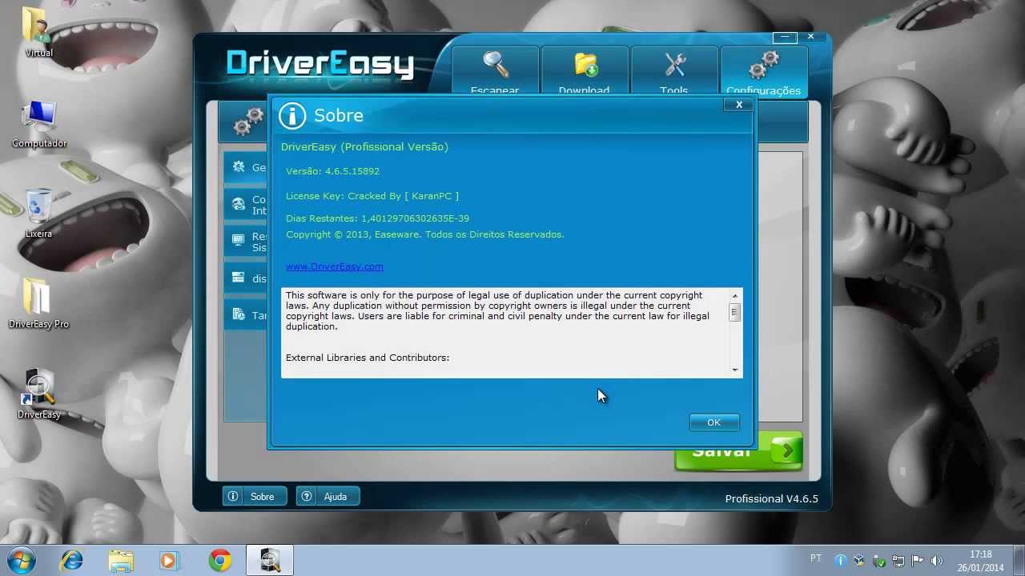Click the blue info tray icon
Image resolution: width=1025 pixels, height=576 pixels.
840,561
